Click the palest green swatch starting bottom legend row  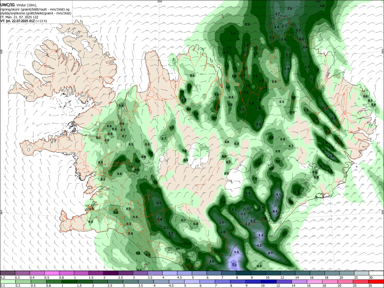[8, 281]
